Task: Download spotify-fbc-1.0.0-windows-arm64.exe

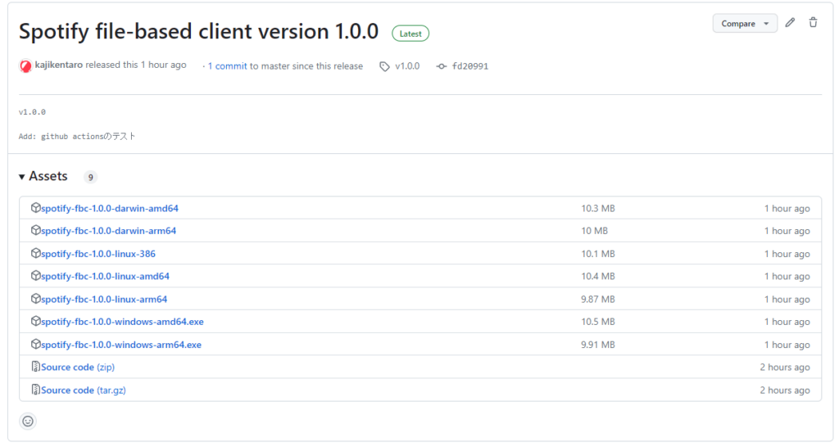Action: [121, 345]
